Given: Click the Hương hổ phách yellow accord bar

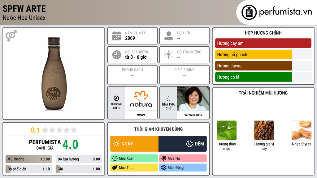Looking at the screenshot, I should point(263,54).
